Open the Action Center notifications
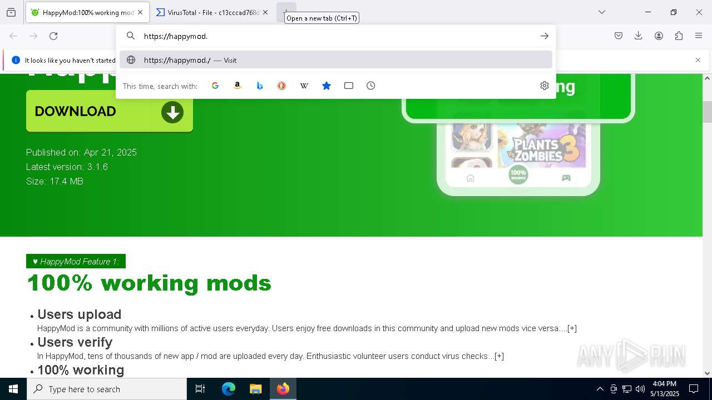This screenshot has width=712, height=400. pos(694,389)
